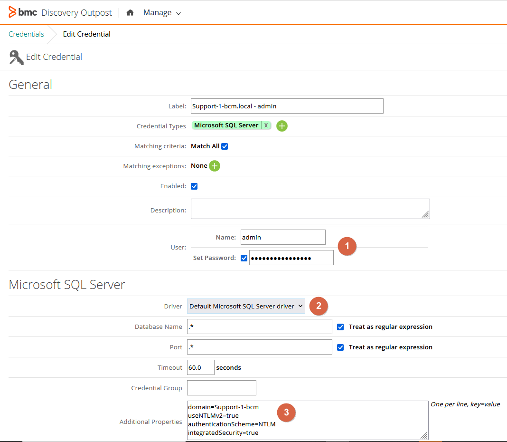
Task: Edit the Additional Properties text area
Action: click(x=308, y=420)
